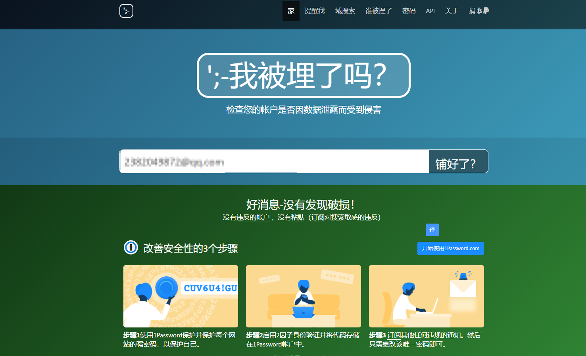Open the API menu item

pos(430,11)
